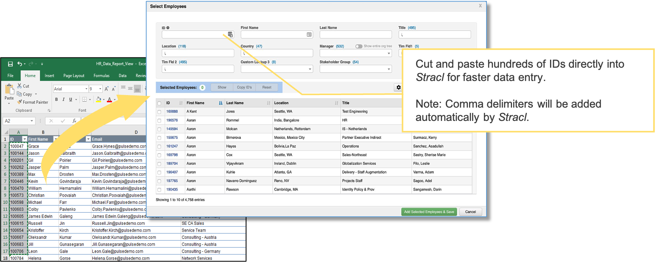Image resolution: width=655 pixels, height=262 pixels.
Task: Check the box for employee 169798 Aaron Cox
Action: point(159,155)
